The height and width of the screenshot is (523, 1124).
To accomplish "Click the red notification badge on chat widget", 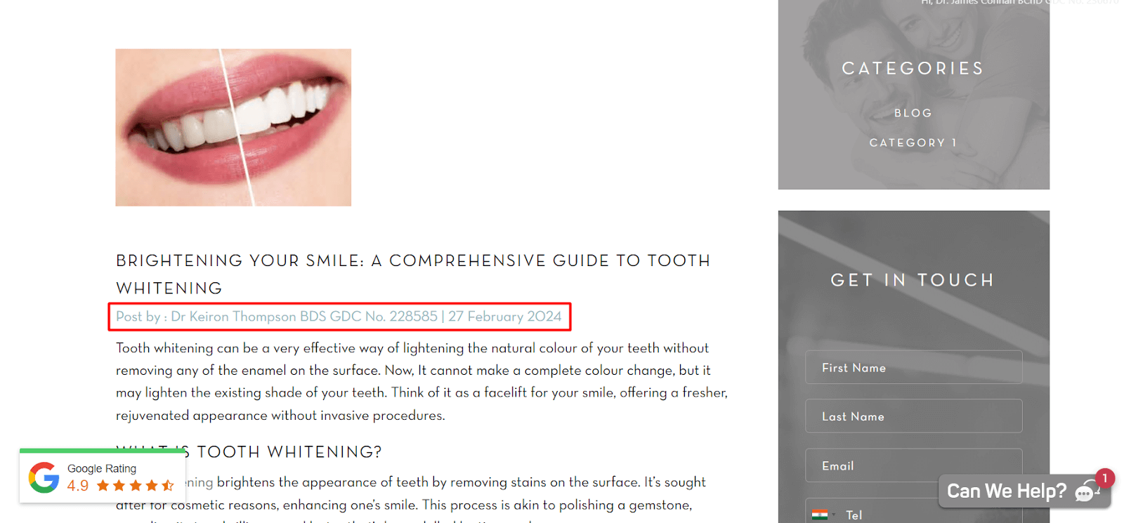I will (x=1104, y=478).
